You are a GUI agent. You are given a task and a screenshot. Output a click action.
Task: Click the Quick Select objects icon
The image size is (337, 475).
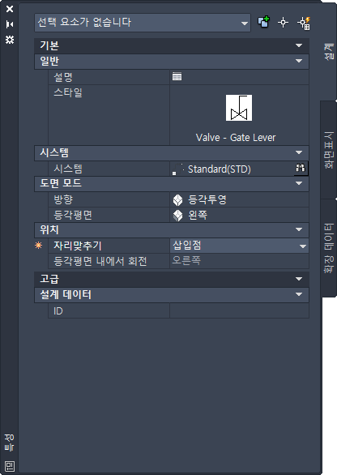[264, 22]
